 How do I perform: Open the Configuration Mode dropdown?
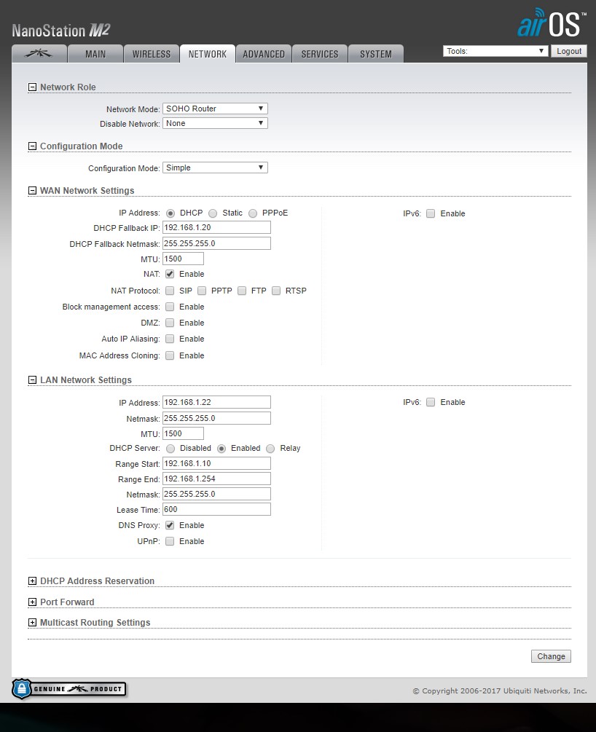click(215, 168)
